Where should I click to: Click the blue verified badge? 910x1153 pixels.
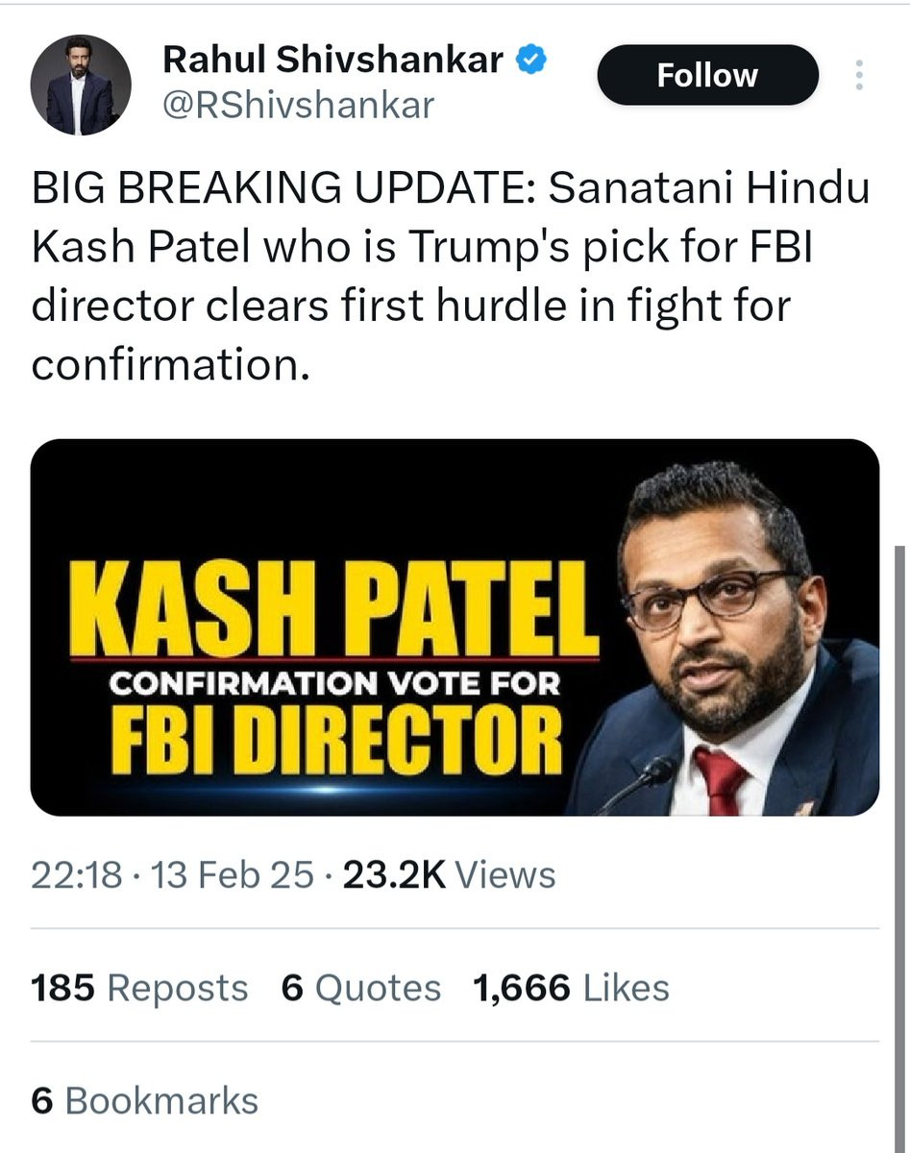(x=533, y=61)
